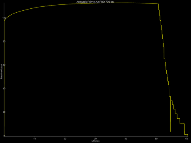Click the y-axis tick label 100
The width and height of the screenshot is (191, 143).
tap(4, 18)
